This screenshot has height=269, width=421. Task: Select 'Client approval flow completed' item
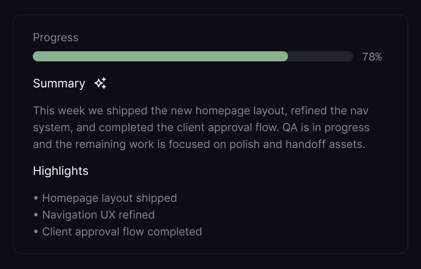pos(122,231)
